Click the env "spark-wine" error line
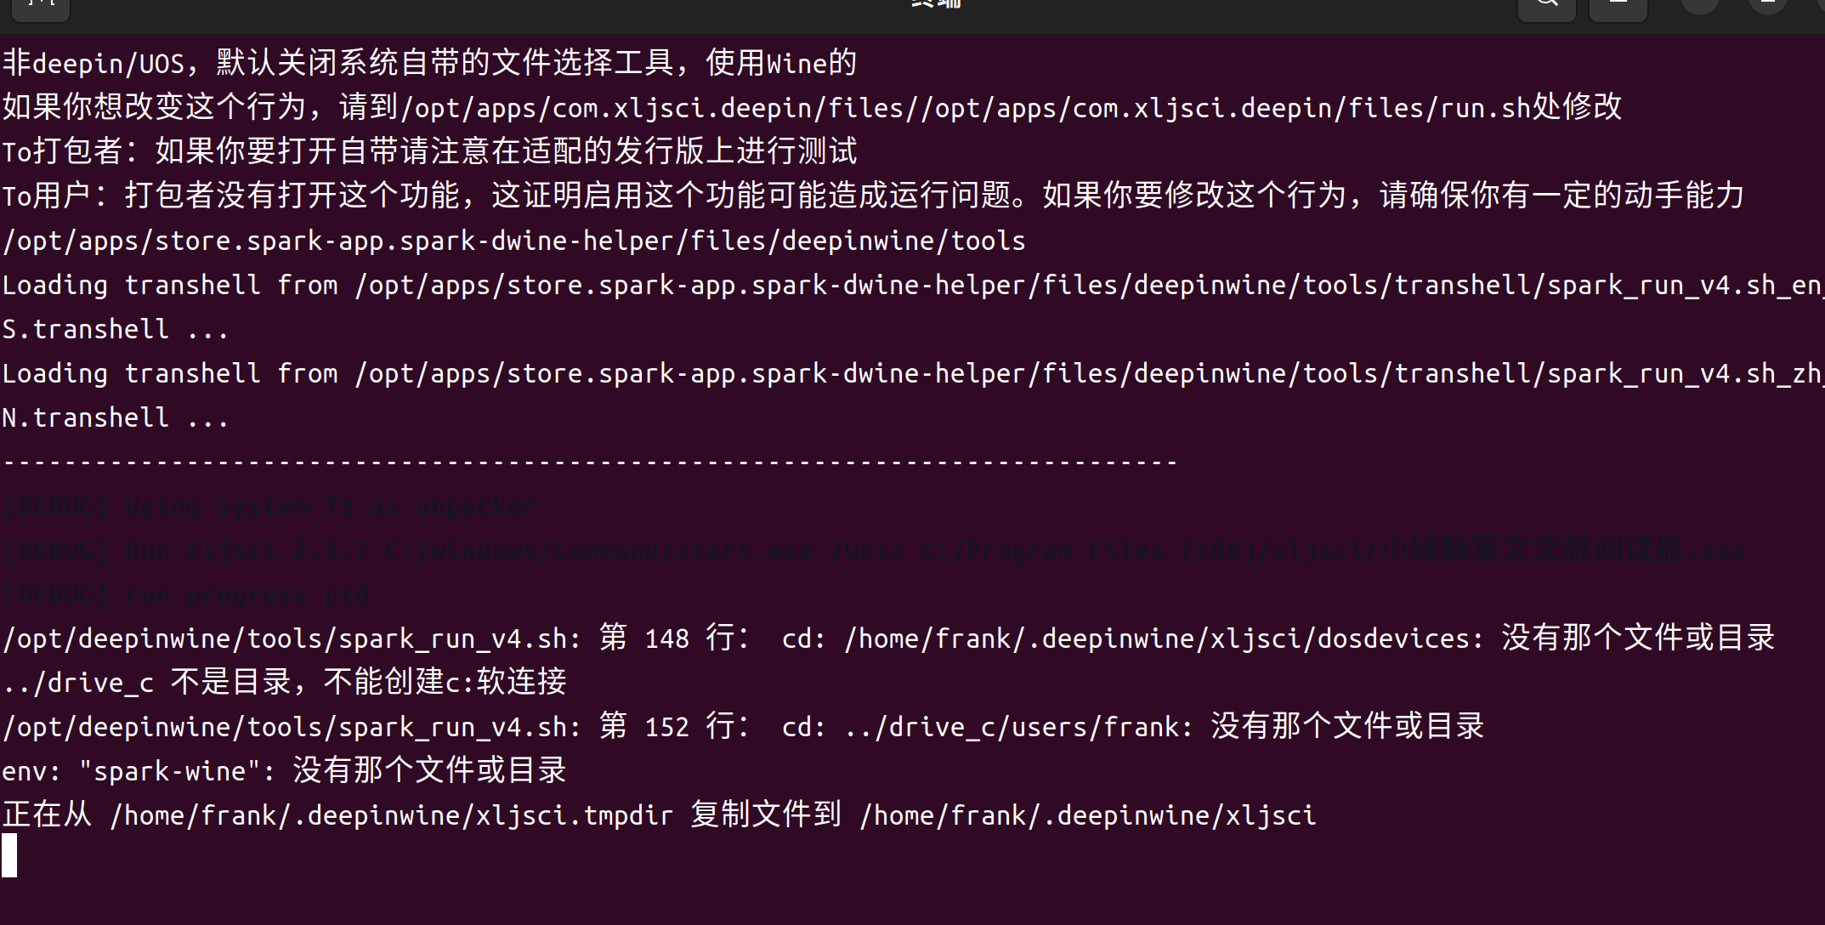The width and height of the screenshot is (1825, 925). coord(284,771)
